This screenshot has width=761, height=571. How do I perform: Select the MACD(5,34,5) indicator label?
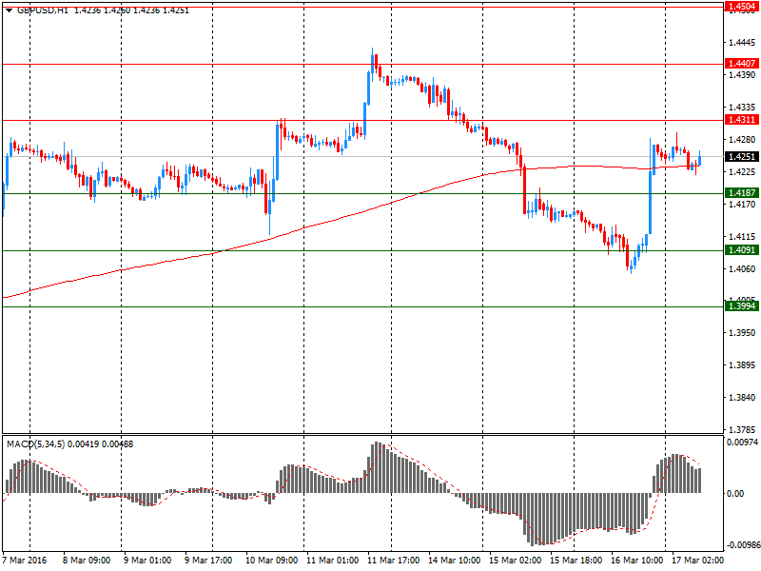click(35, 443)
